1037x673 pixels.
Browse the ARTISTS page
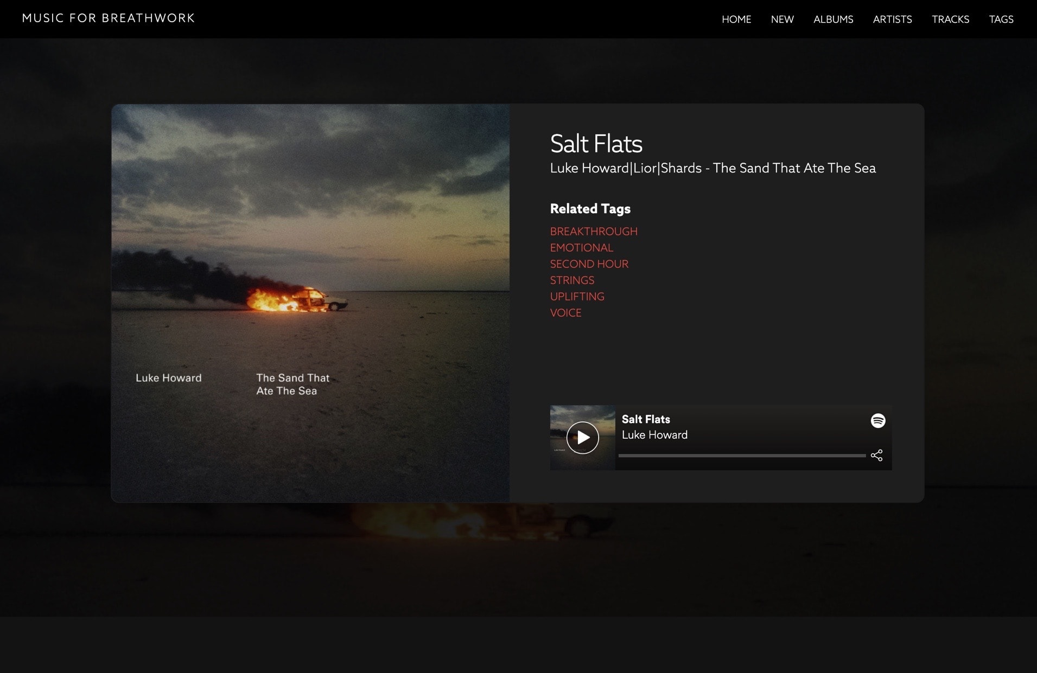point(893,20)
